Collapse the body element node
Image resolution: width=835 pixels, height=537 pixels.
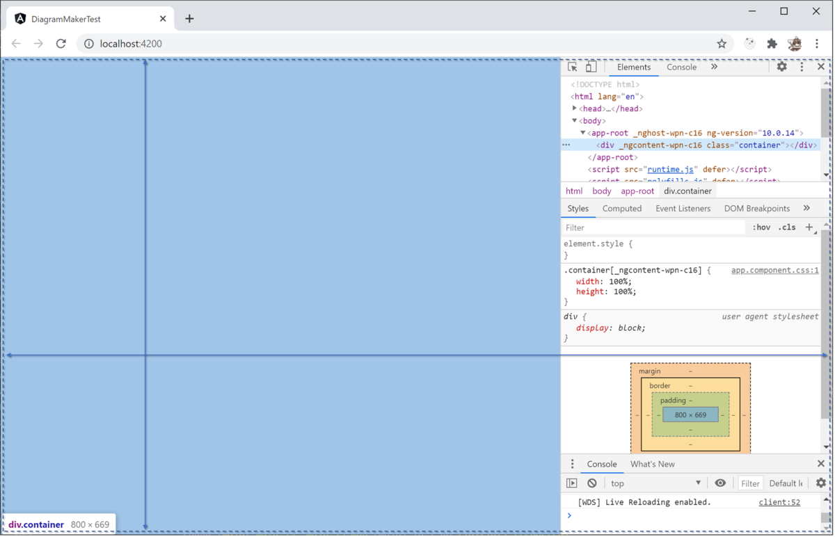575,120
